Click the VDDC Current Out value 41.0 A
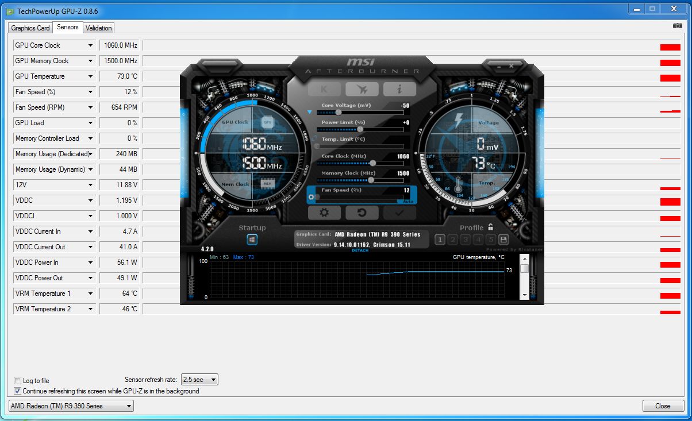The image size is (692, 421). [119, 247]
